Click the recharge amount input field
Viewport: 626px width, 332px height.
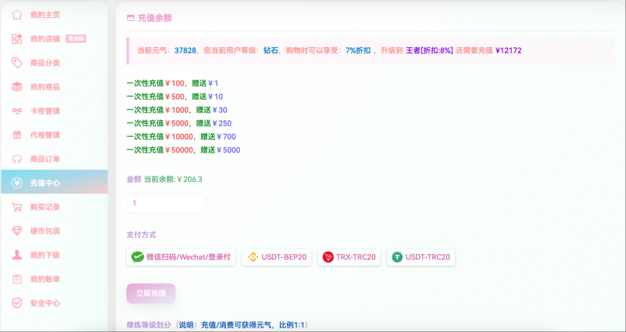pos(166,203)
